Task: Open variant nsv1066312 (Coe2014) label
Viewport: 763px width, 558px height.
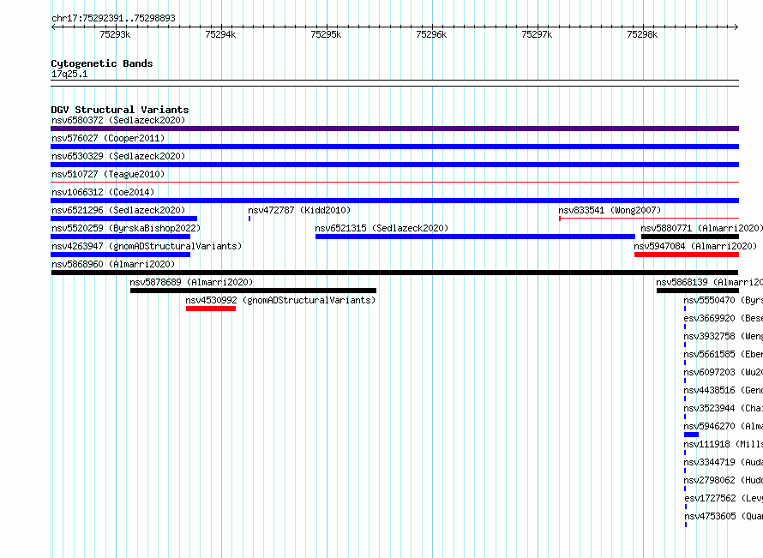Action: (x=103, y=192)
